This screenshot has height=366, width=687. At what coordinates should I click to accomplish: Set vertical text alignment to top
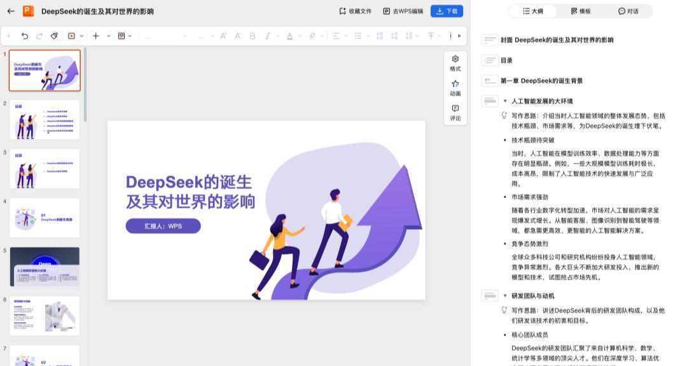coord(431,36)
